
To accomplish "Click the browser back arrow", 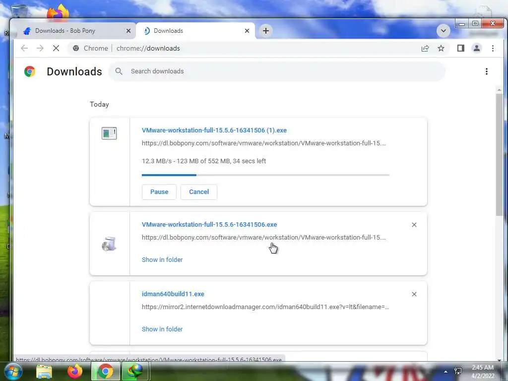I will click(x=24, y=48).
